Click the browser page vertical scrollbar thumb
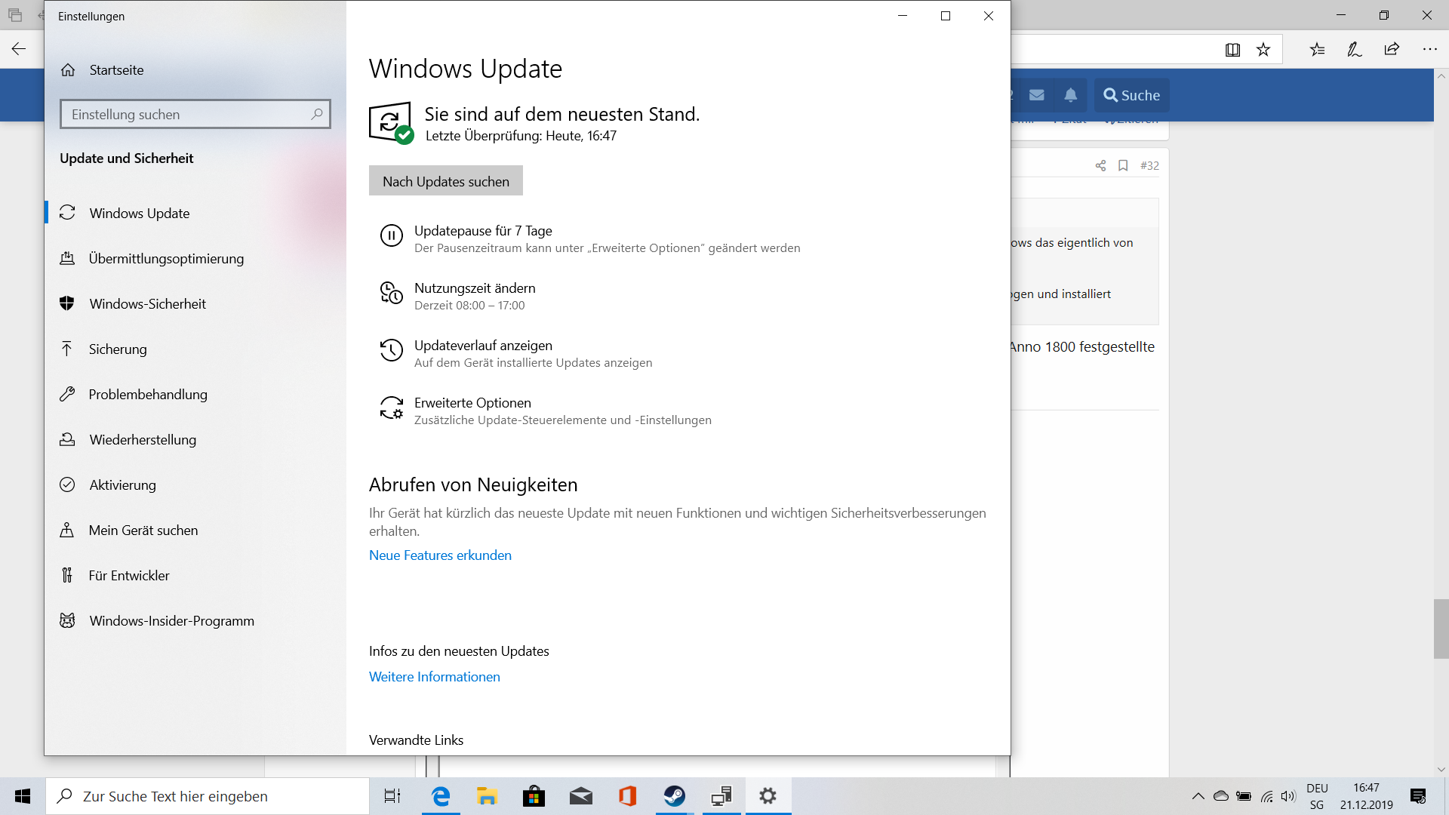The image size is (1449, 815). tap(1441, 628)
